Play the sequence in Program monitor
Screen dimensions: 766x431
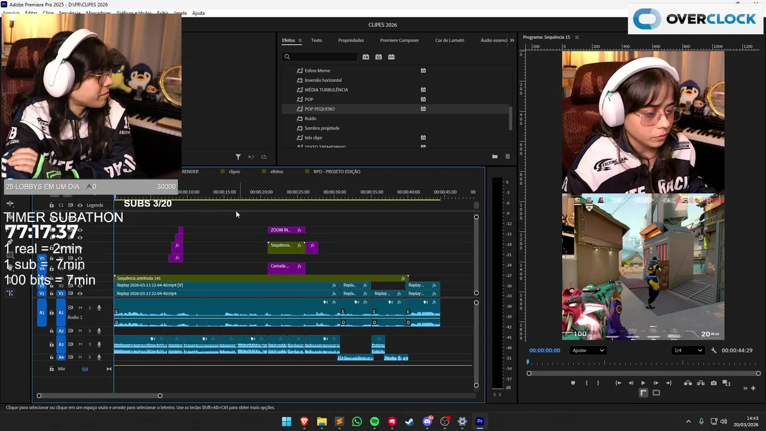coord(643,383)
